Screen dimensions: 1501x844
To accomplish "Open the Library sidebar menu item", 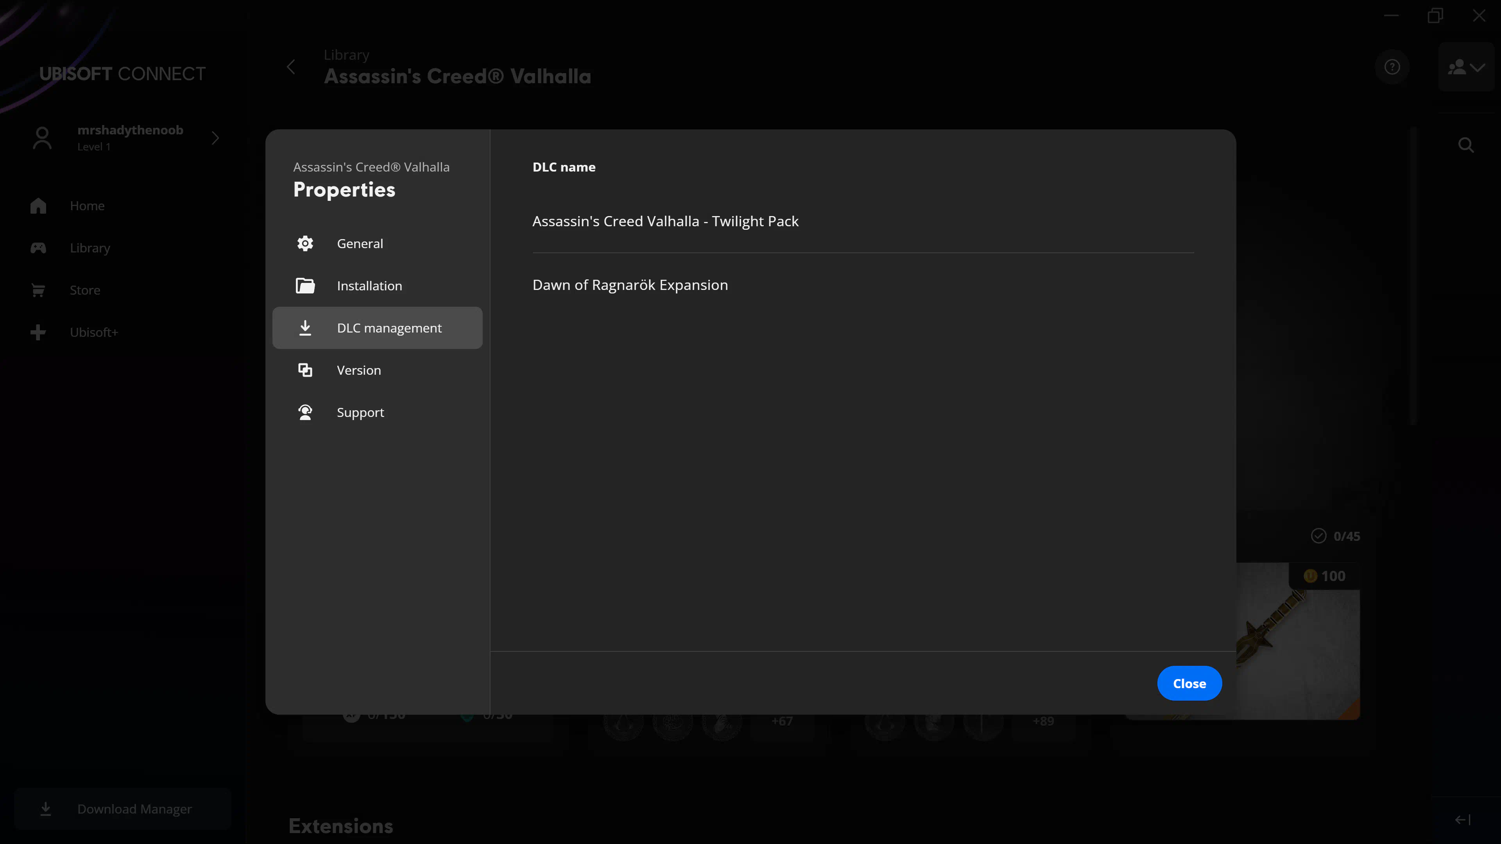I will pyautogui.click(x=90, y=248).
